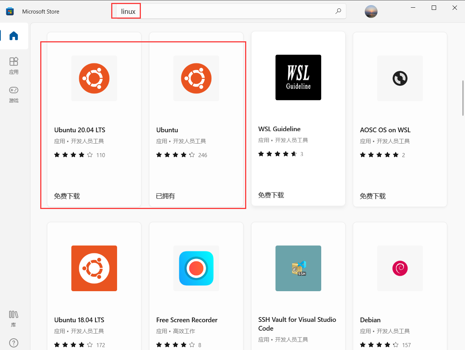Maximize the Microsoft Store window
Viewport: 465px width, 350px height.
[x=434, y=8]
